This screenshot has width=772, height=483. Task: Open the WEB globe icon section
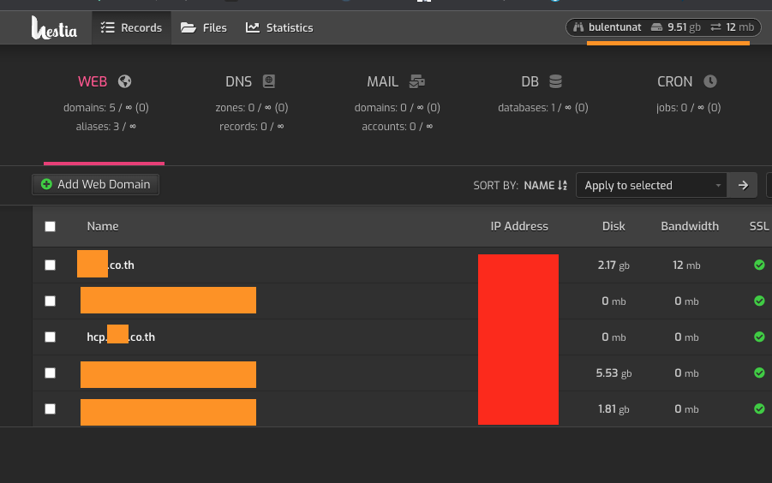125,81
